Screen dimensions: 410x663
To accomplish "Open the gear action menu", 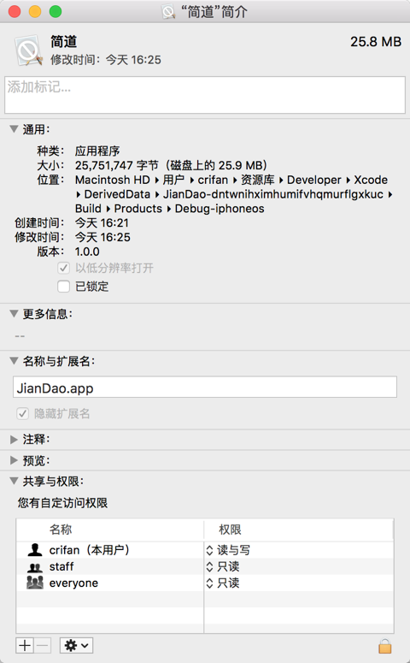I will 76,645.
